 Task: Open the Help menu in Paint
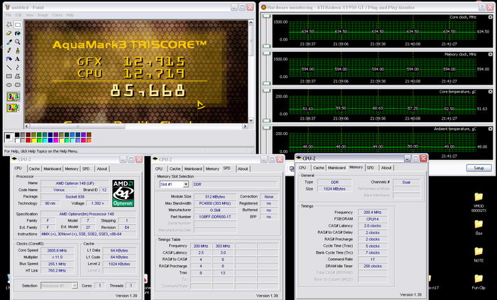click(x=70, y=15)
